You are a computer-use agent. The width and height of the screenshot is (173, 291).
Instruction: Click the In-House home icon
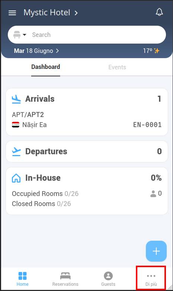click(x=16, y=178)
